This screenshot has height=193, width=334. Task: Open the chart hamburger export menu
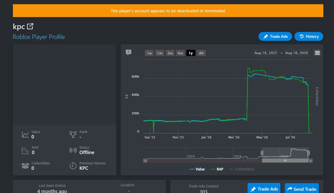pyautogui.click(x=317, y=53)
